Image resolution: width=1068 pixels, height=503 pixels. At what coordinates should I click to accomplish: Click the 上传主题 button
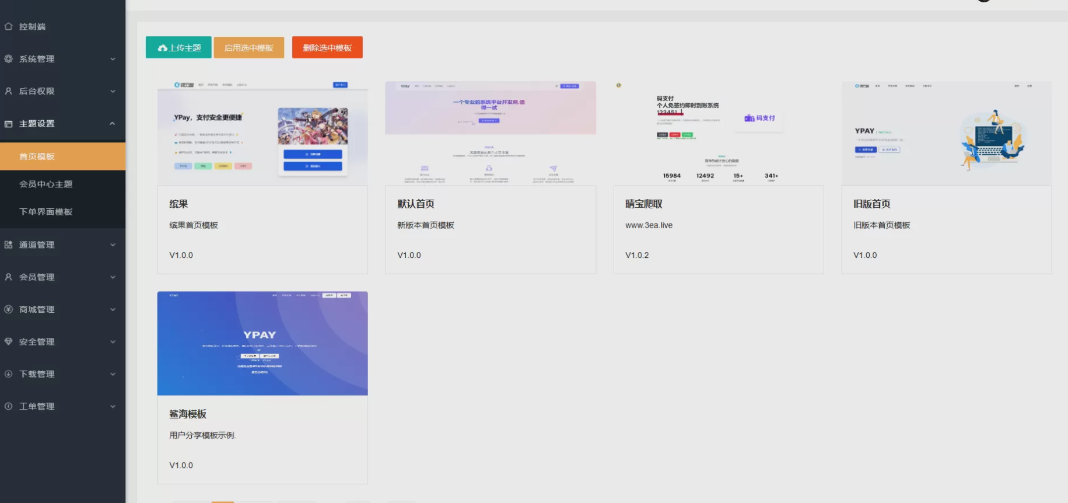[178, 48]
